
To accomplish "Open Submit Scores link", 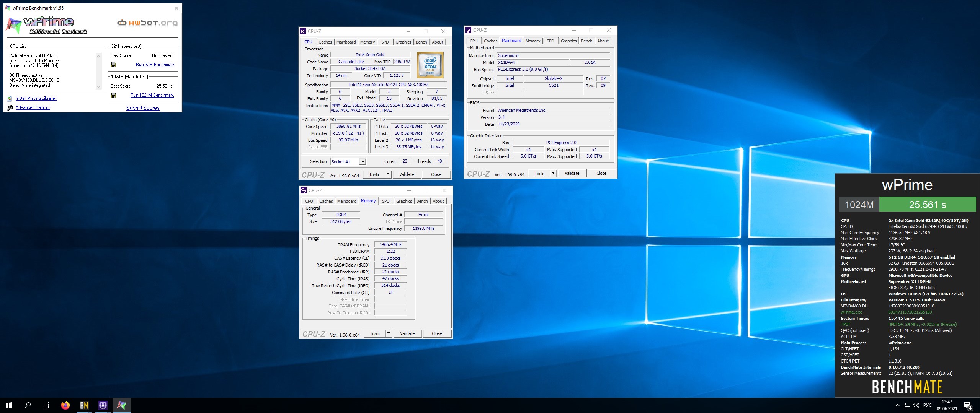I will tap(143, 108).
